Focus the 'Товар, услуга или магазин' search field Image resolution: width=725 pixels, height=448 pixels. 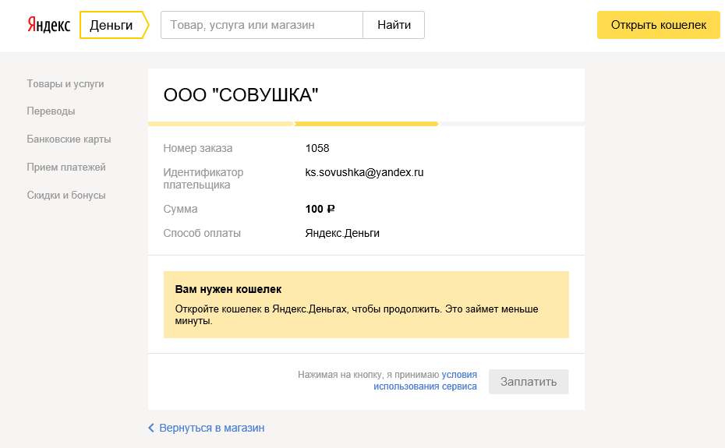[262, 25]
